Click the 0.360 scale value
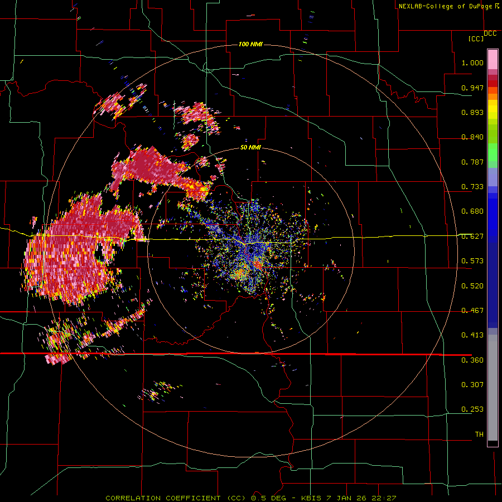 [472, 360]
